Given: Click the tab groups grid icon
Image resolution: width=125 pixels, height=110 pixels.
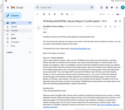Looking at the screenshot, I should pyautogui.click(x=6, y=1).
